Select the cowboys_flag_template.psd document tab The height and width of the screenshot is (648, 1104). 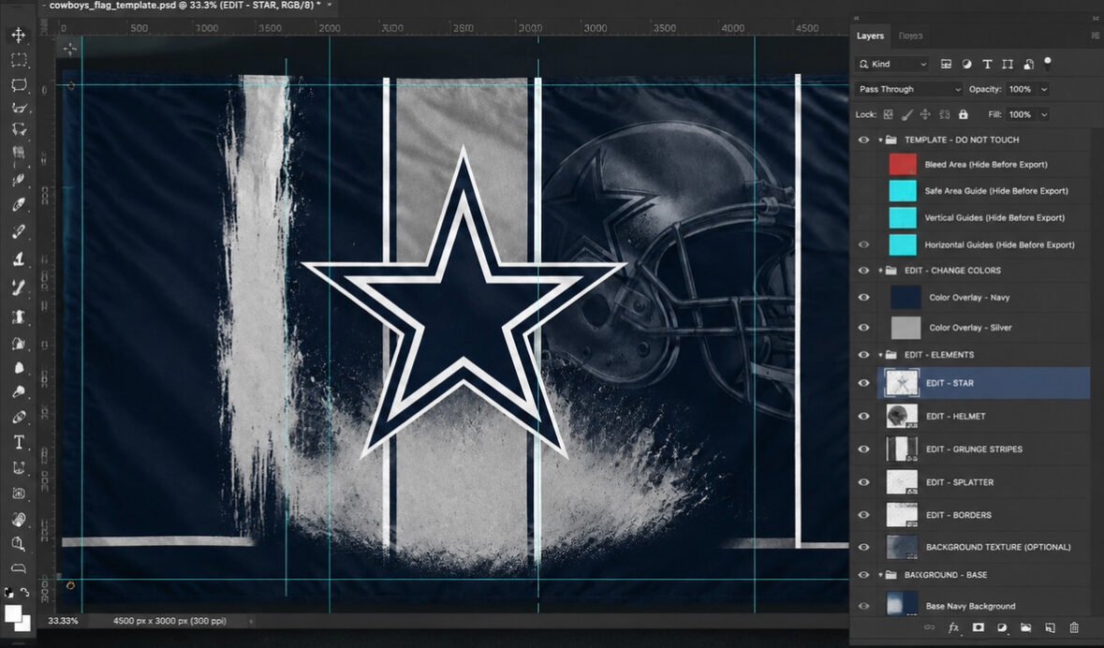click(184, 6)
